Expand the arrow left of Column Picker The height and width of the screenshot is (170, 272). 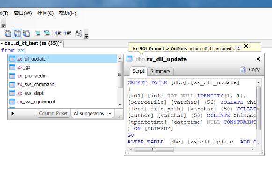(x=13, y=114)
